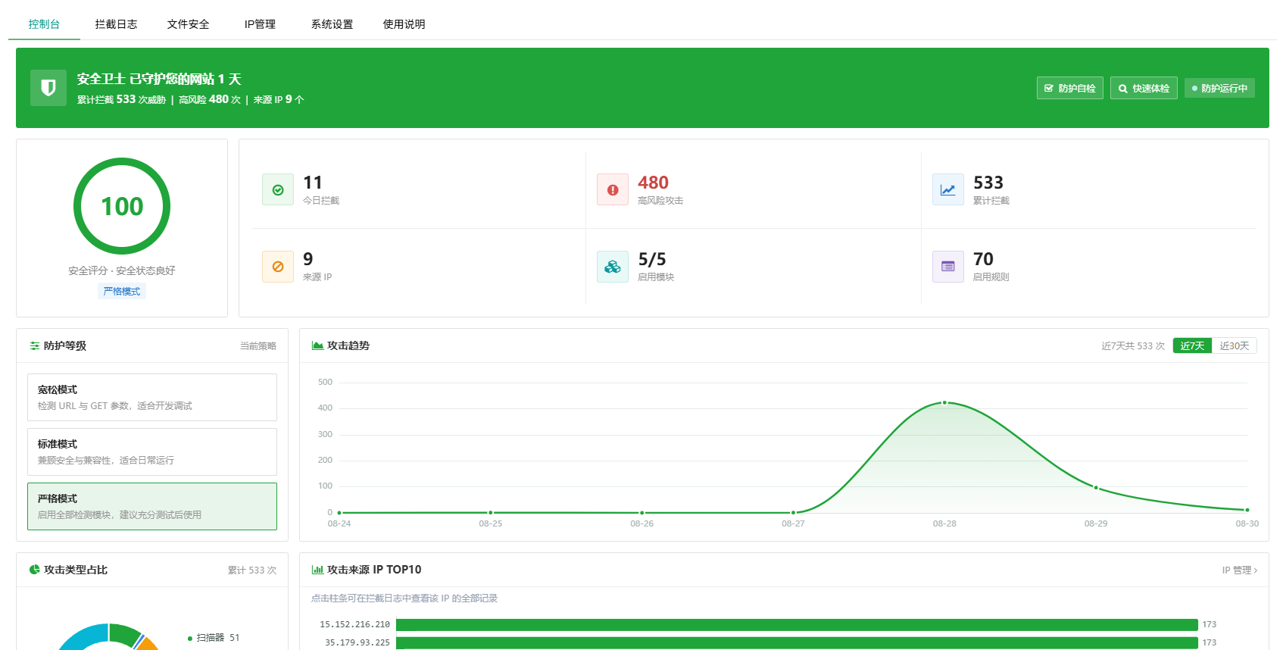Screen dimensions: 1286x650
Task: Click the 533 累计拦截 value
Action: click(988, 183)
